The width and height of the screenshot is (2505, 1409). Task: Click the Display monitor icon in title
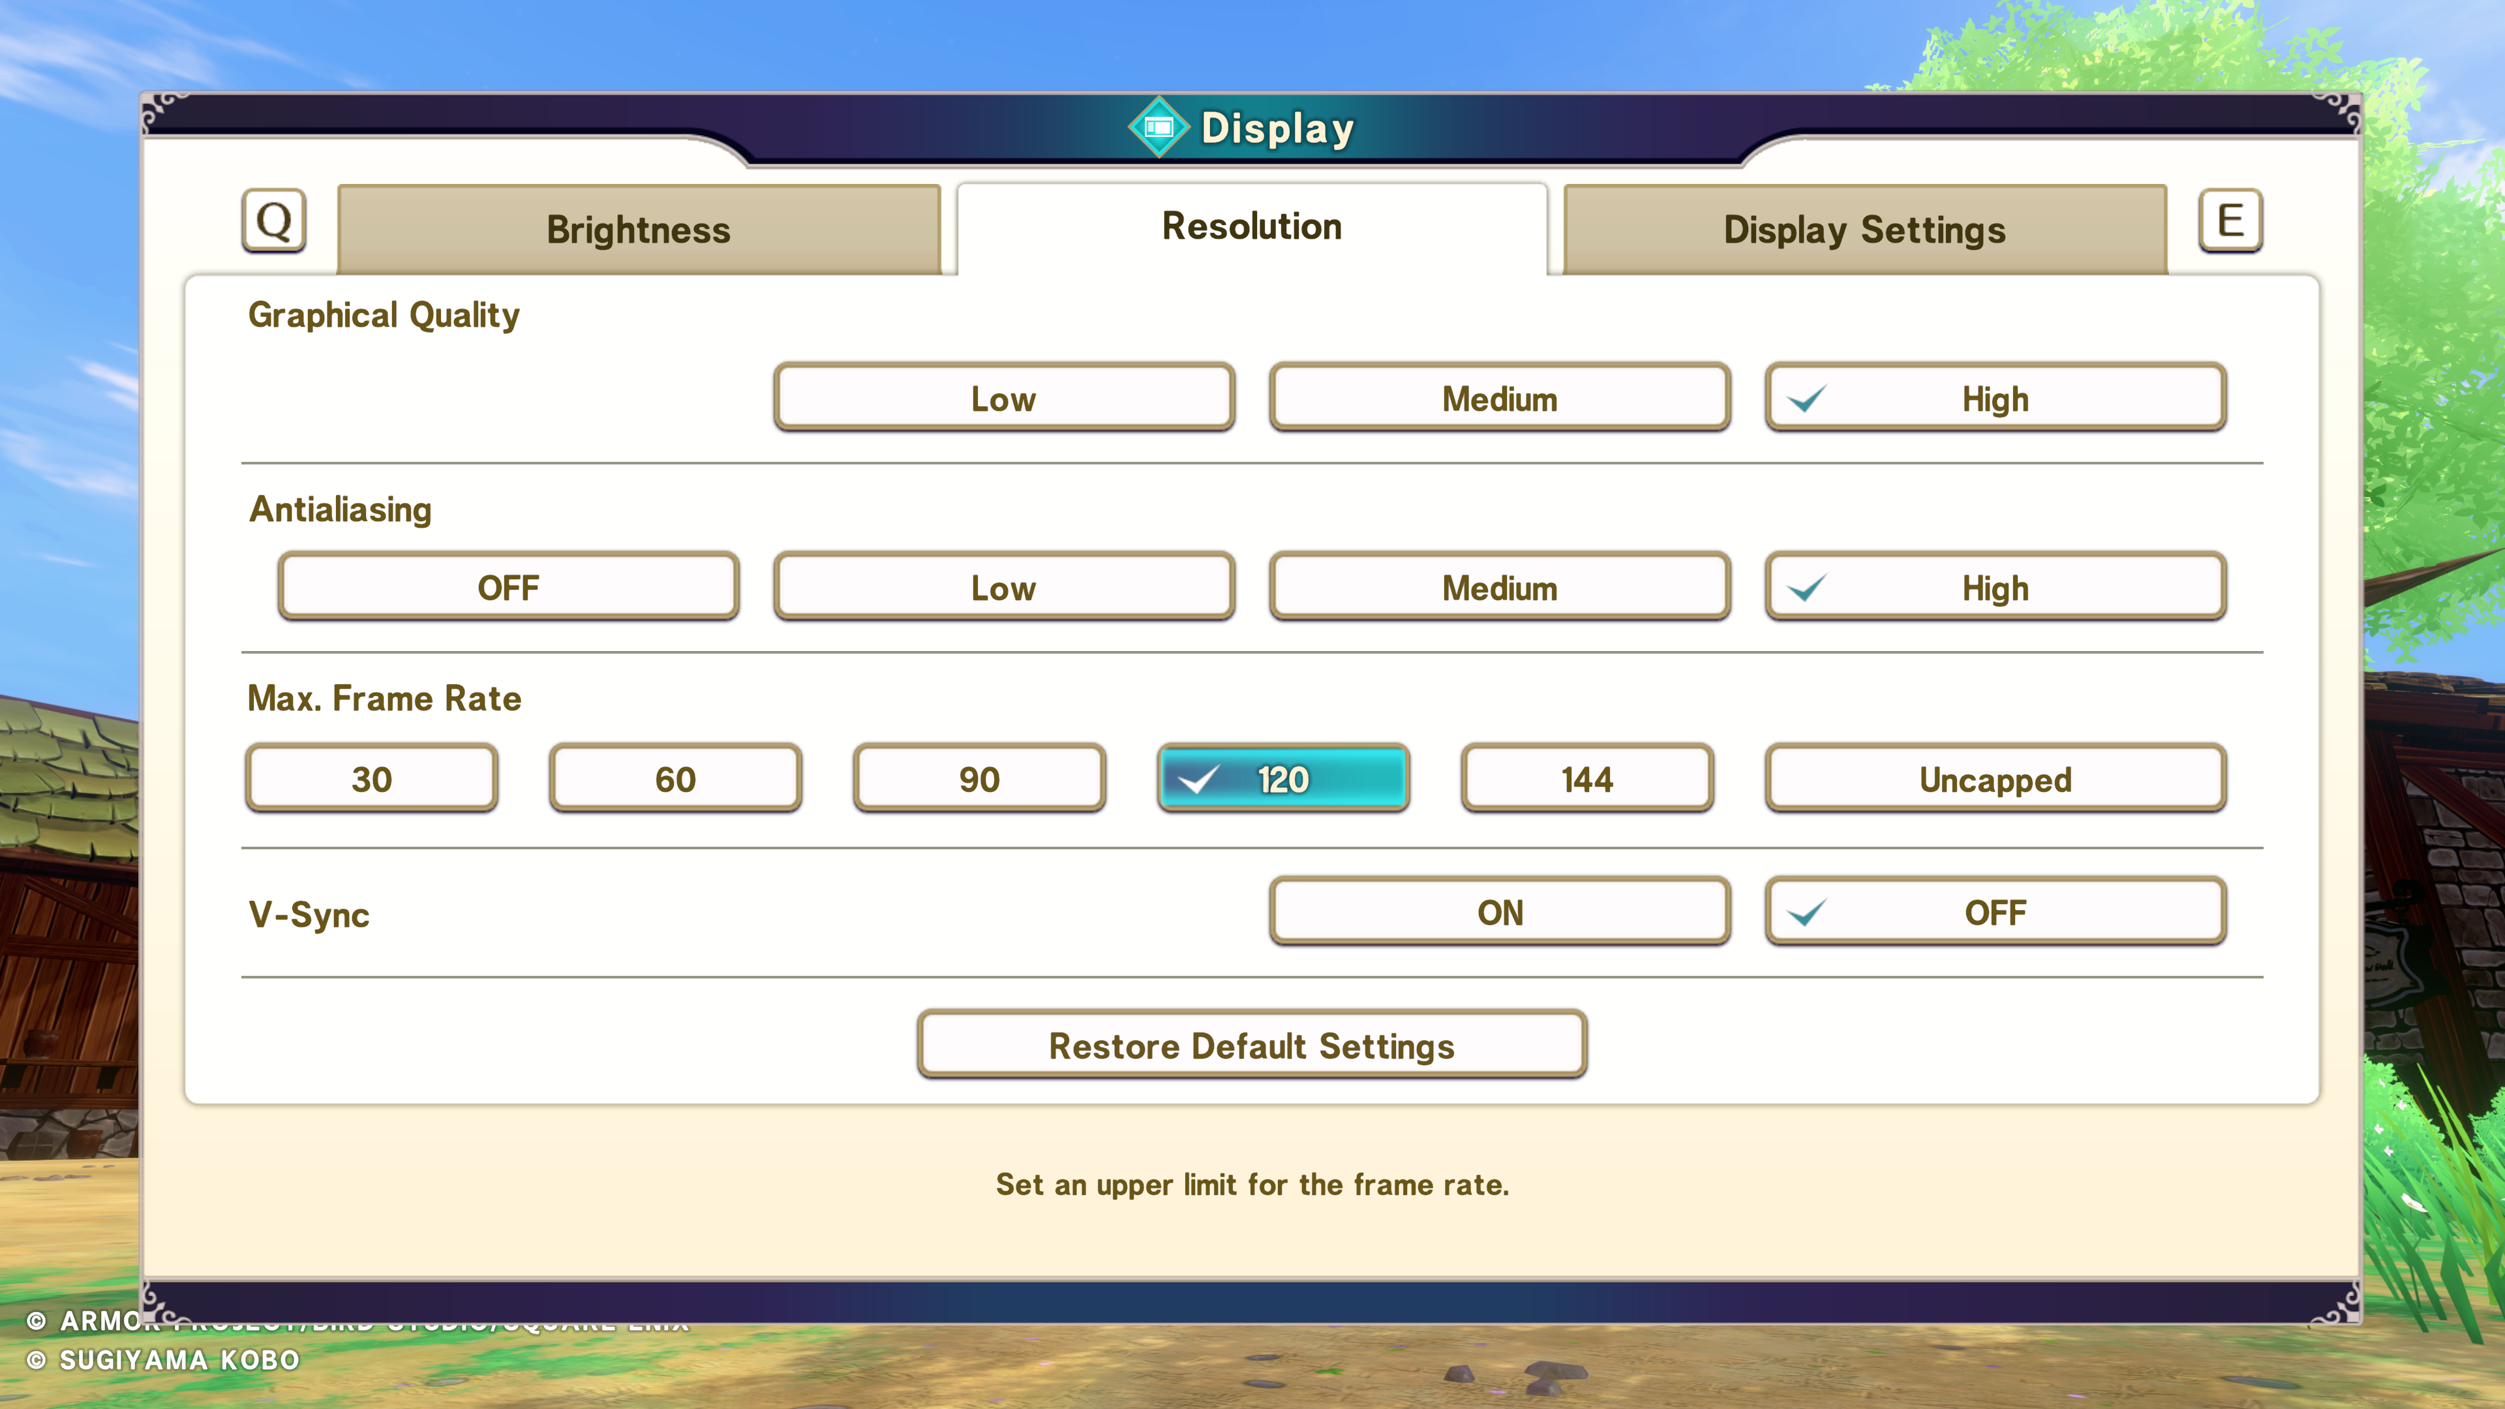tap(1158, 127)
